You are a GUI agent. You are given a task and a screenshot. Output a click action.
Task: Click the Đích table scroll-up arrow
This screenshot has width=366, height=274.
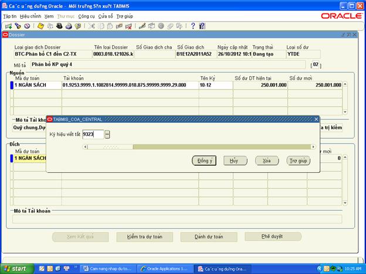pos(345,157)
